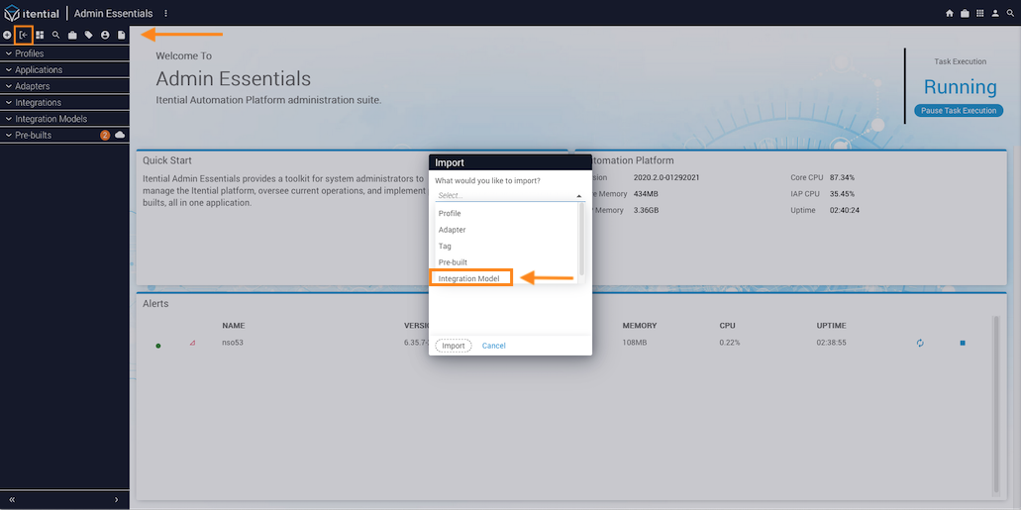
Task: Expand the Integration Models section
Action: pyautogui.click(x=64, y=119)
